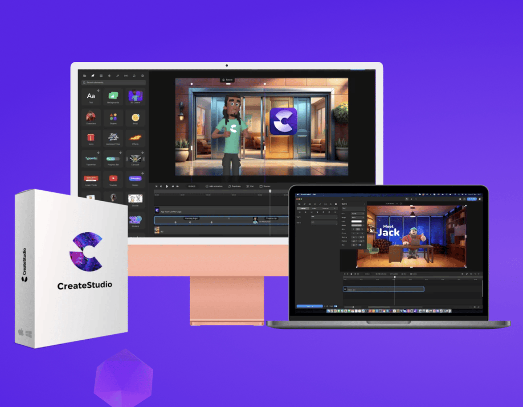523x407 pixels.
Task: Open Finder in the laptop dock
Action: coord(328,311)
